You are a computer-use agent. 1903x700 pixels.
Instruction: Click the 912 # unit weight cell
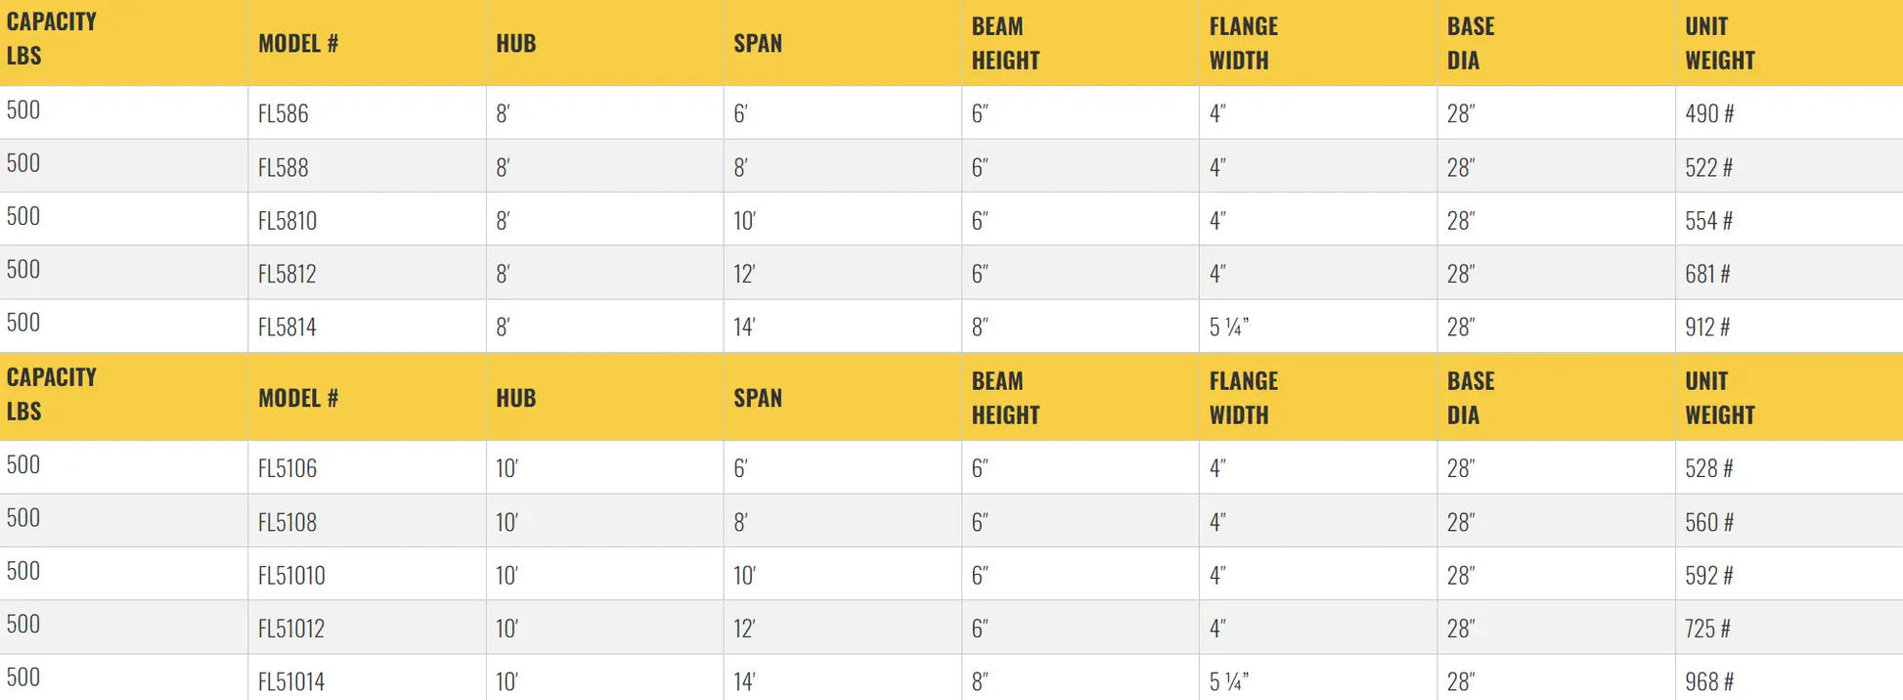coord(1707,327)
